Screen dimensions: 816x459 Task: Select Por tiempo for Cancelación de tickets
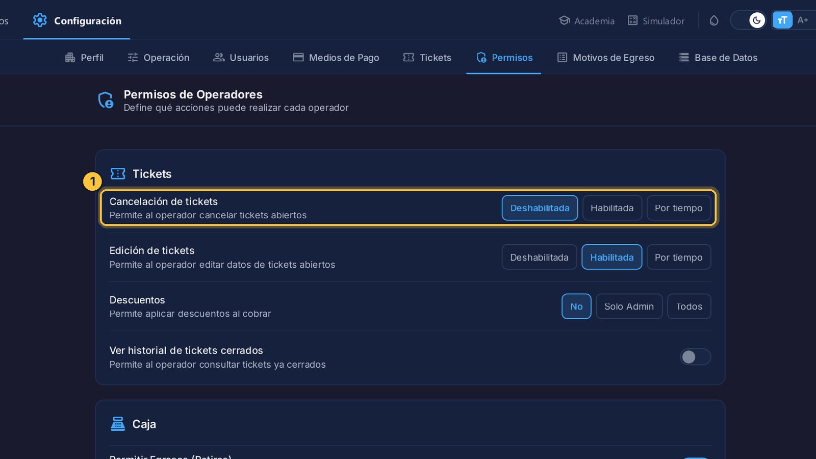click(x=679, y=208)
